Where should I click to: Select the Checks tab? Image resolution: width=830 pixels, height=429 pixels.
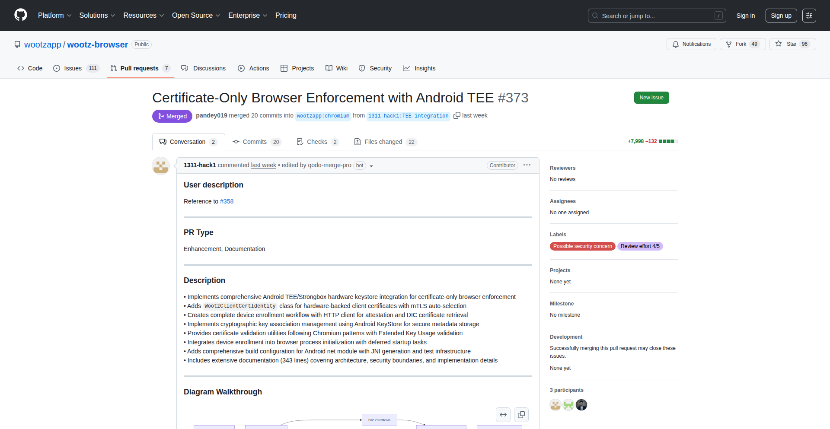click(x=318, y=142)
